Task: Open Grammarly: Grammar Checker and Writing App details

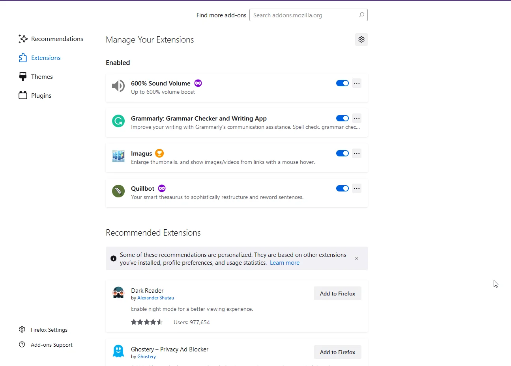Action: click(199, 118)
